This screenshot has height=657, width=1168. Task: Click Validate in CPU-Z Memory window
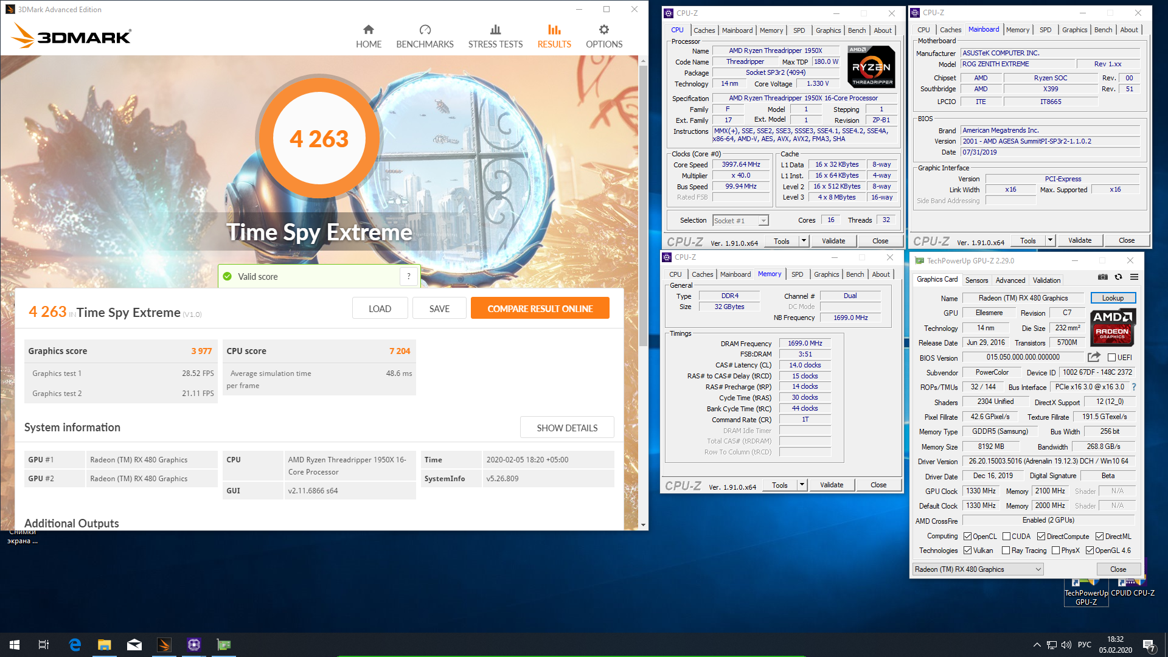point(831,485)
